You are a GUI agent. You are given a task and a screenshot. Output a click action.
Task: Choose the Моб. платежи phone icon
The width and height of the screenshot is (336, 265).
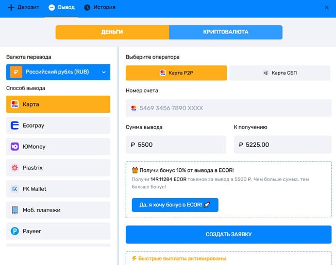click(14, 210)
